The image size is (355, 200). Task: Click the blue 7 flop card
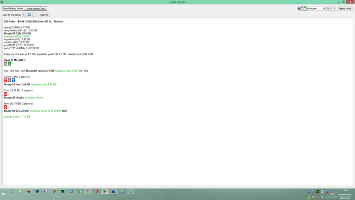coord(13,80)
